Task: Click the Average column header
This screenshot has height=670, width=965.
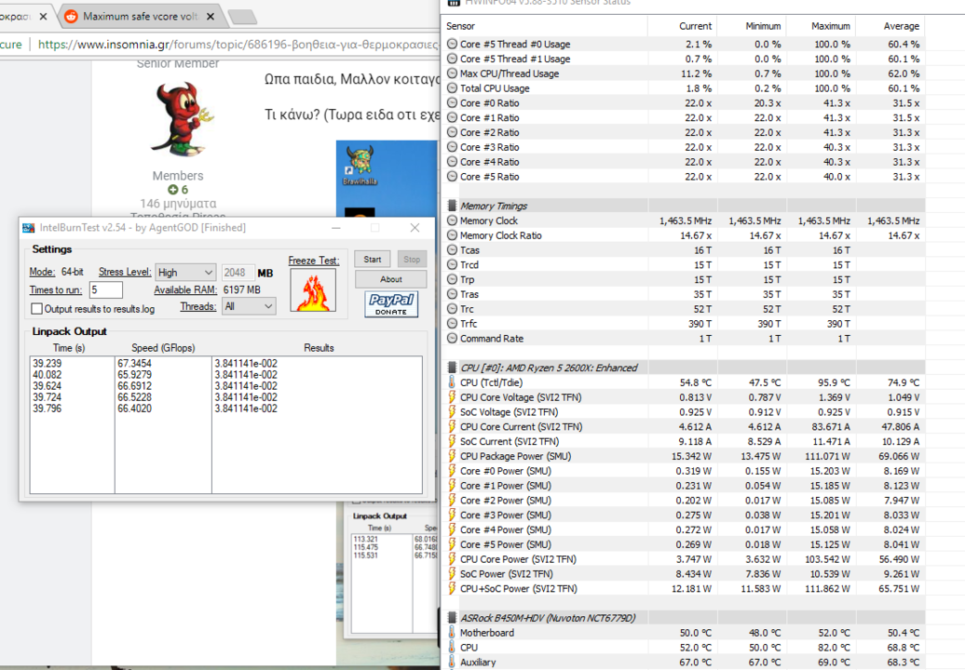Action: tap(901, 26)
